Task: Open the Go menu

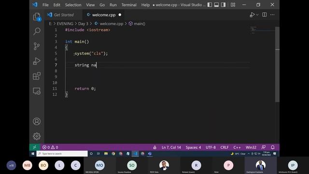Action: [102, 5]
